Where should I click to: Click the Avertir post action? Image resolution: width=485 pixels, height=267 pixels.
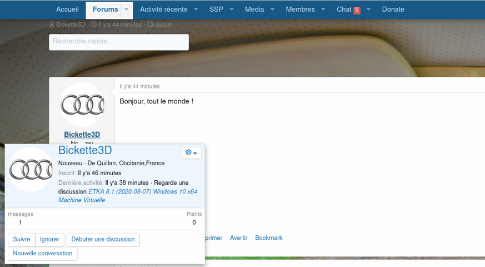tap(238, 238)
